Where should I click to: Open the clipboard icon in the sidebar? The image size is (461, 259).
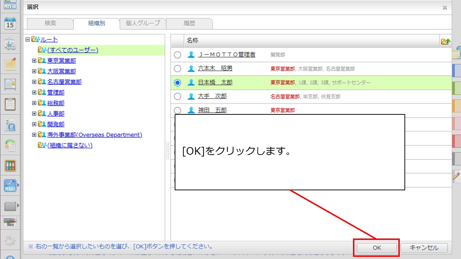[10, 104]
